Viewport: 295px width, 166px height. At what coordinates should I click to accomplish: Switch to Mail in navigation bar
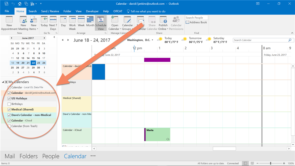10,156
